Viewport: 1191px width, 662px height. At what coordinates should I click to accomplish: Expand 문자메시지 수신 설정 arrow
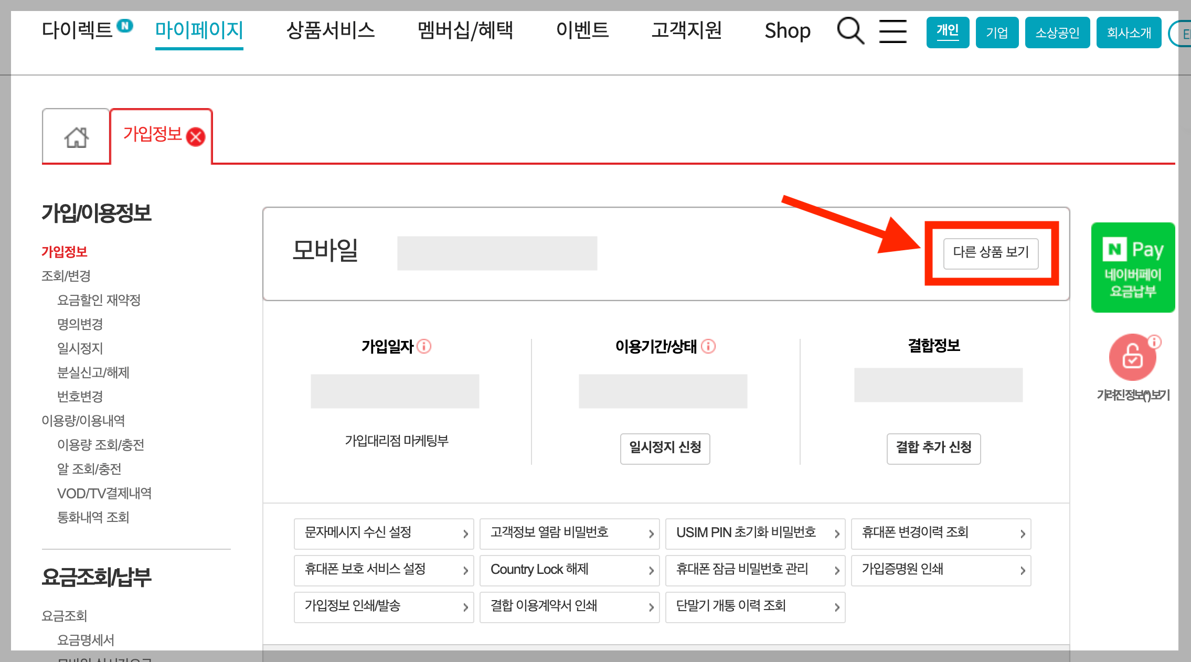[465, 534]
